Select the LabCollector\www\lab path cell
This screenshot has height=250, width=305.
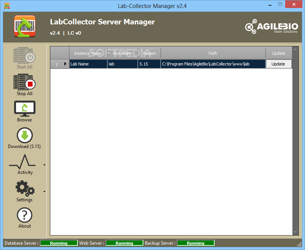[x=213, y=64]
